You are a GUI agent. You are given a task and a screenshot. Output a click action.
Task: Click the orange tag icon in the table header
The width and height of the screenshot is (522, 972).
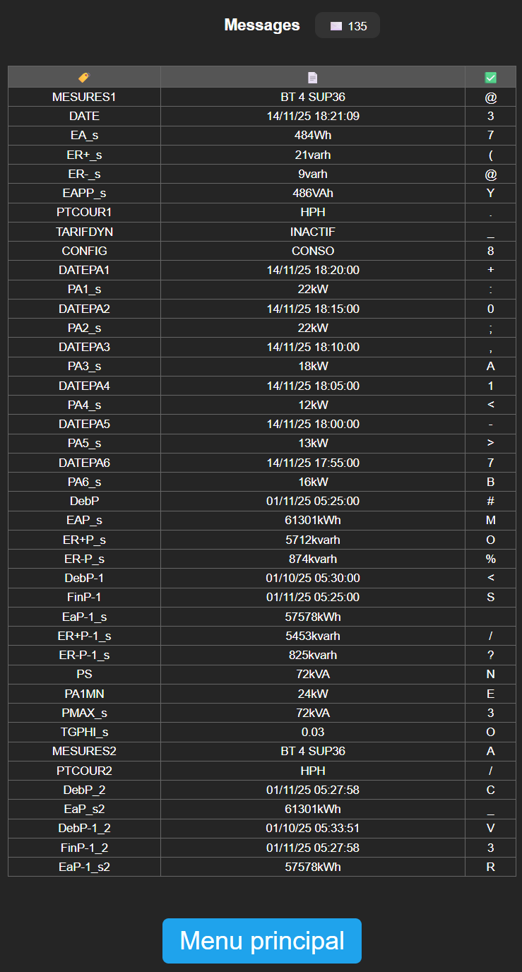pos(84,78)
